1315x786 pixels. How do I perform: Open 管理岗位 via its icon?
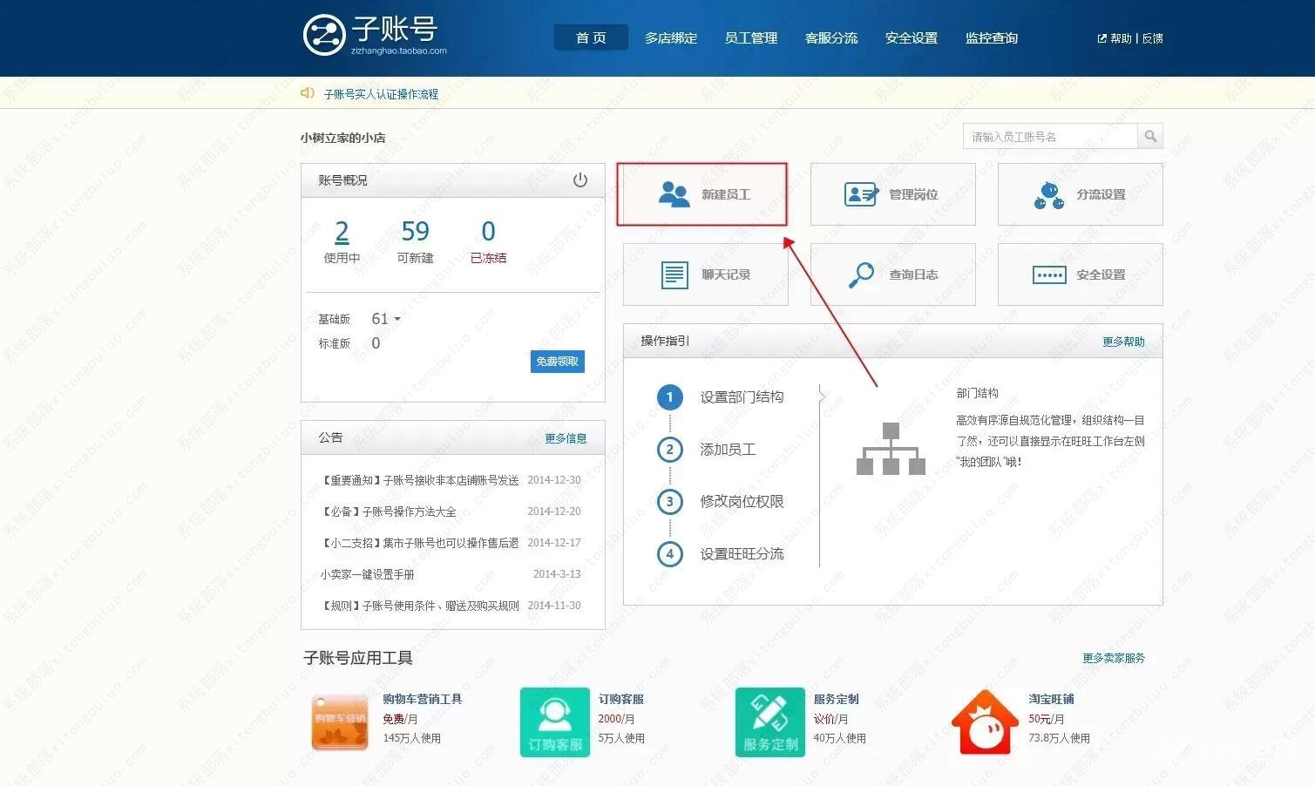861,193
